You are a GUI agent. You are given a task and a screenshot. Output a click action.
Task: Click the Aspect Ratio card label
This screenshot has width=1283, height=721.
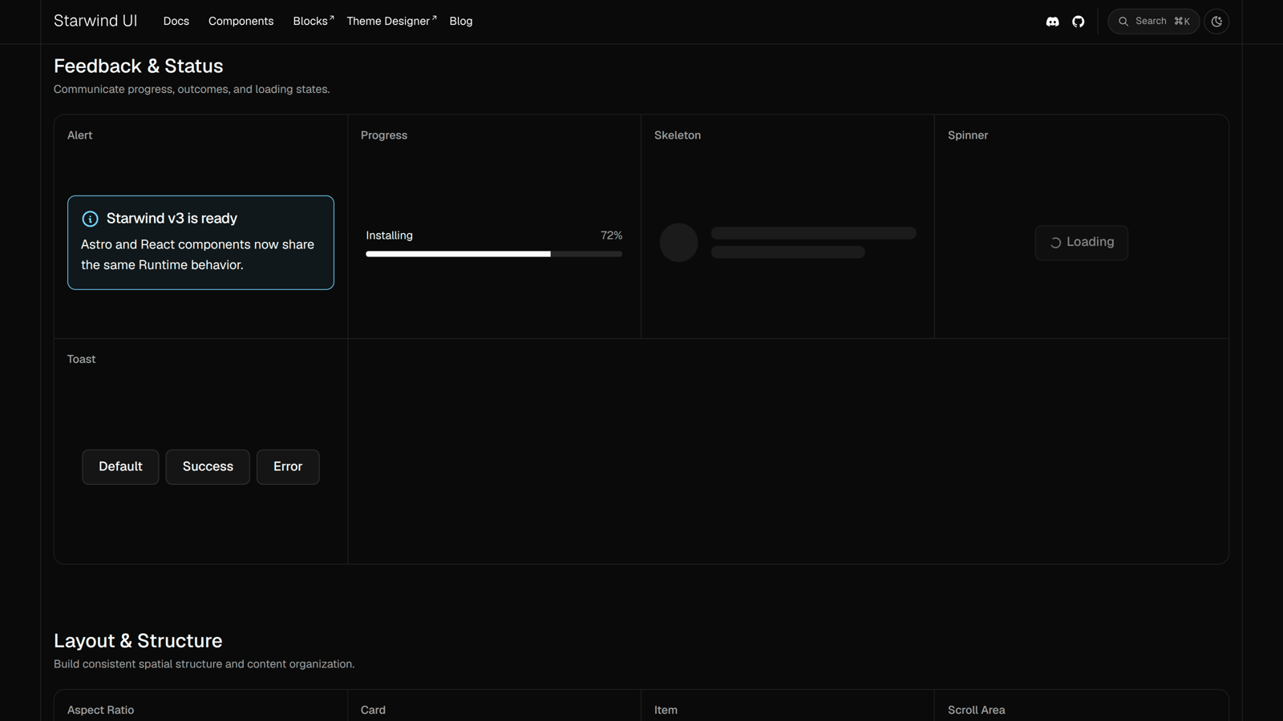(100, 711)
